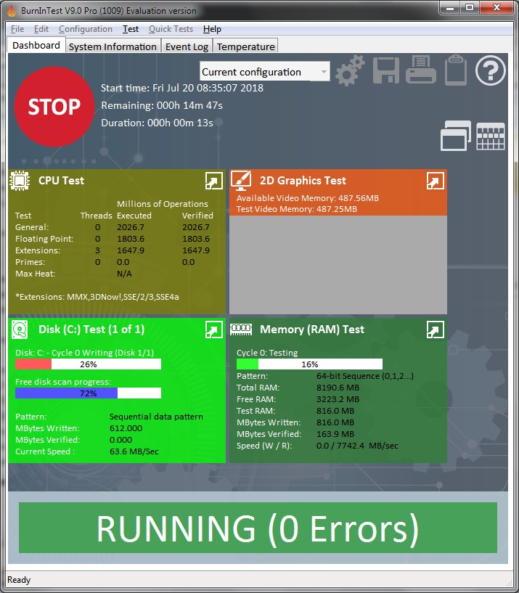Select the Dashboard tab
The height and width of the screenshot is (593, 519).
click(x=36, y=46)
